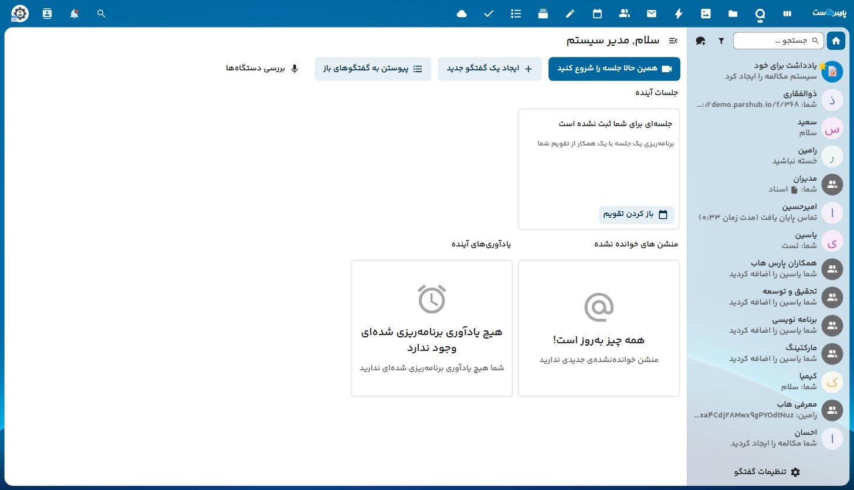Open the همکاران پارس هاب group
This screenshot has height=490, width=854.
[x=768, y=269]
